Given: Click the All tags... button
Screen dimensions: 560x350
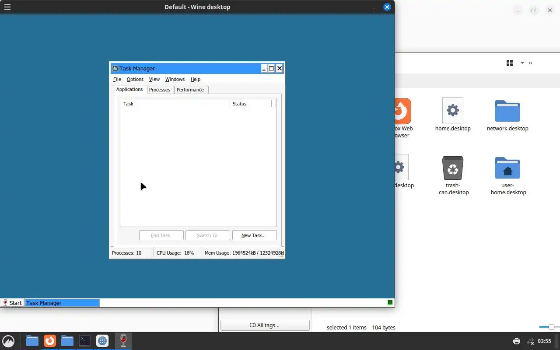Looking at the screenshot, I should pos(265,325).
